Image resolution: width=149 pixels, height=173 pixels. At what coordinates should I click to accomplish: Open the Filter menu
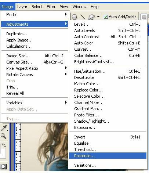pos(51,7)
